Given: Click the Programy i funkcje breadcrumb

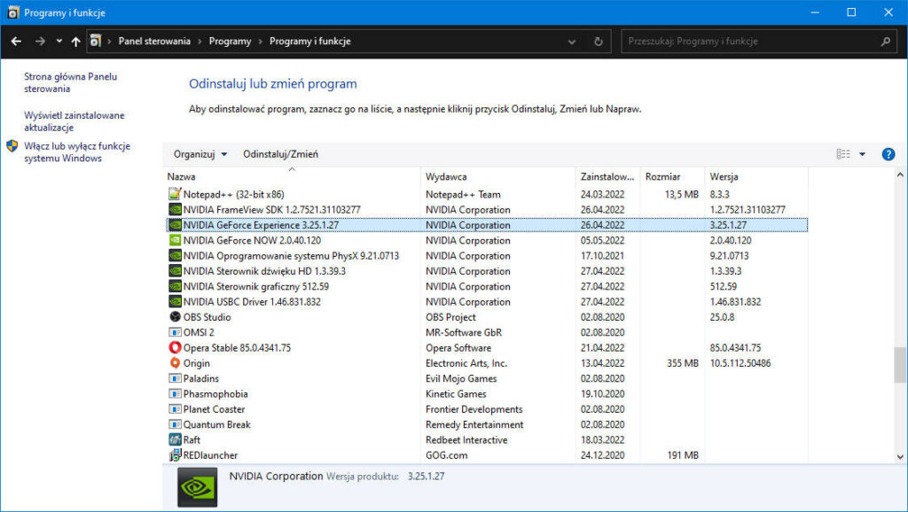Looking at the screenshot, I should click(x=309, y=41).
